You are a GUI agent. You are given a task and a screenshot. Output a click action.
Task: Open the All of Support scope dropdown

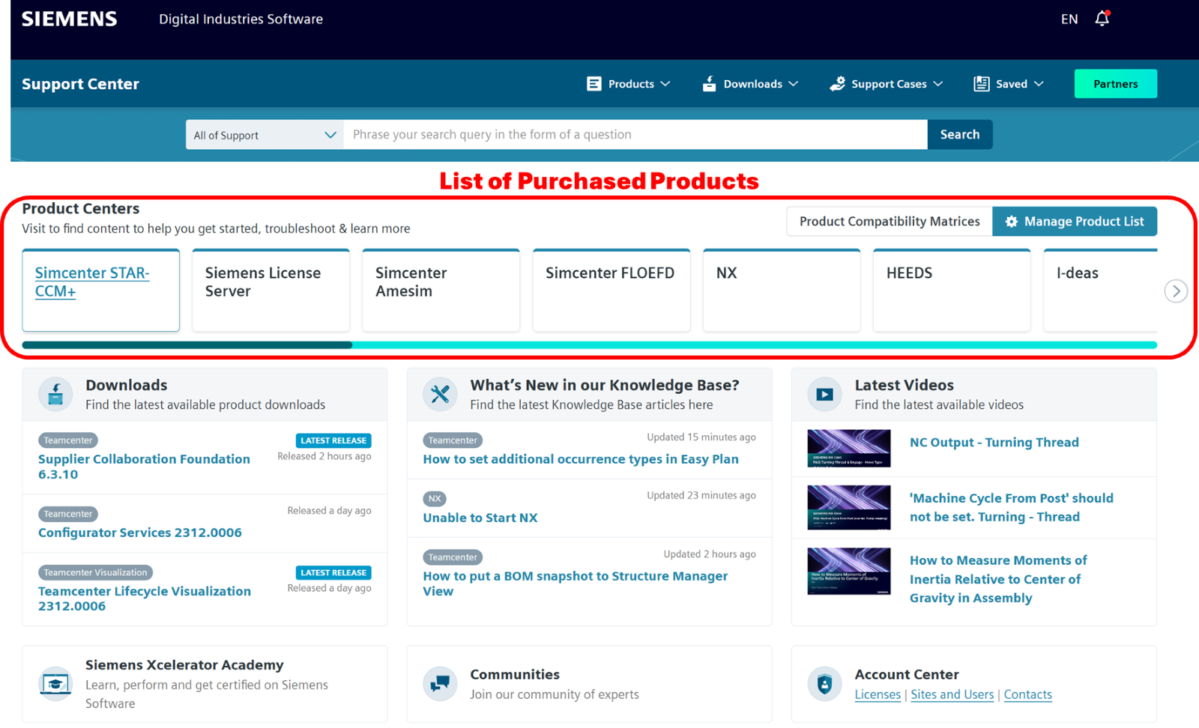(x=265, y=135)
